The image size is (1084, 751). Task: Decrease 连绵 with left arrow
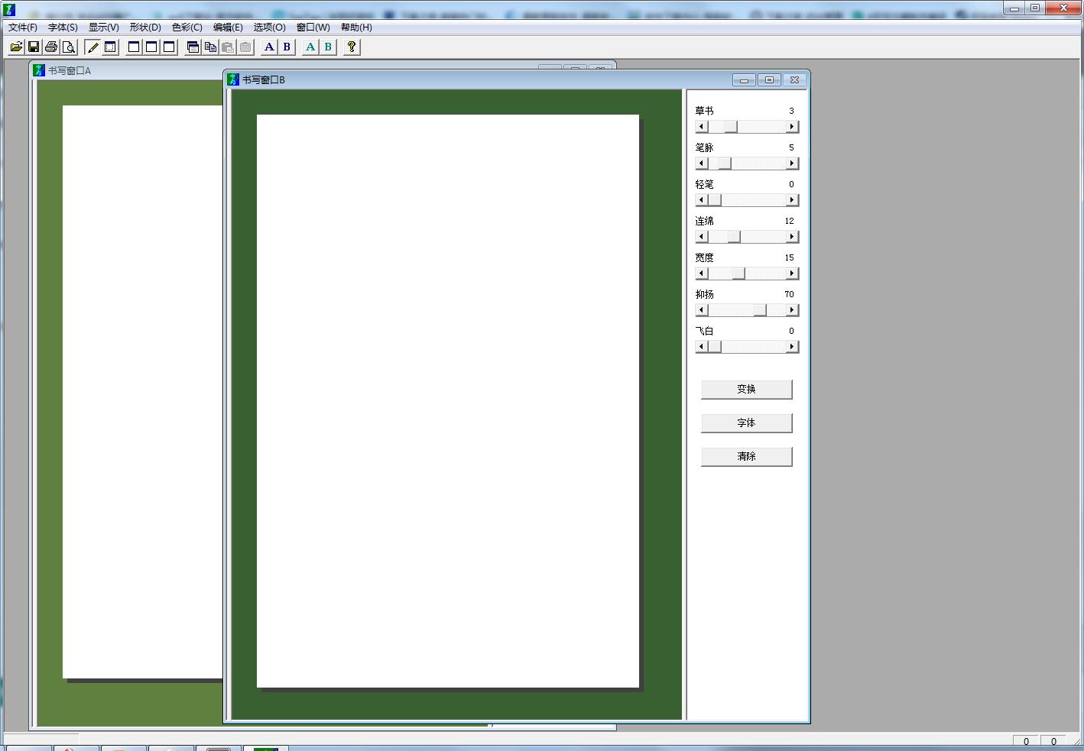click(702, 237)
